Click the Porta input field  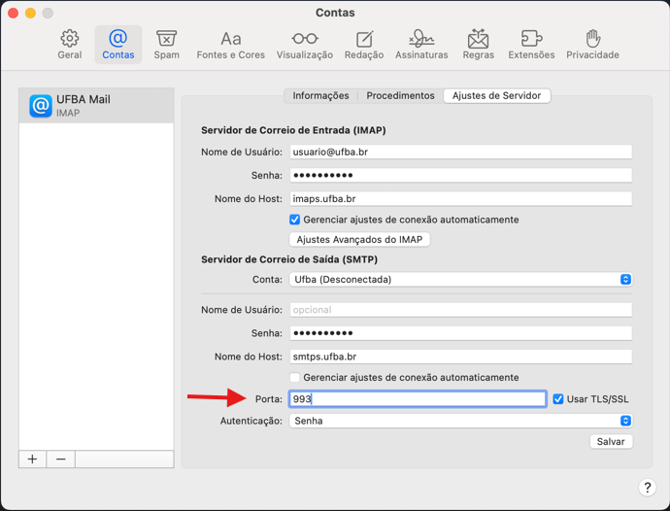click(418, 399)
